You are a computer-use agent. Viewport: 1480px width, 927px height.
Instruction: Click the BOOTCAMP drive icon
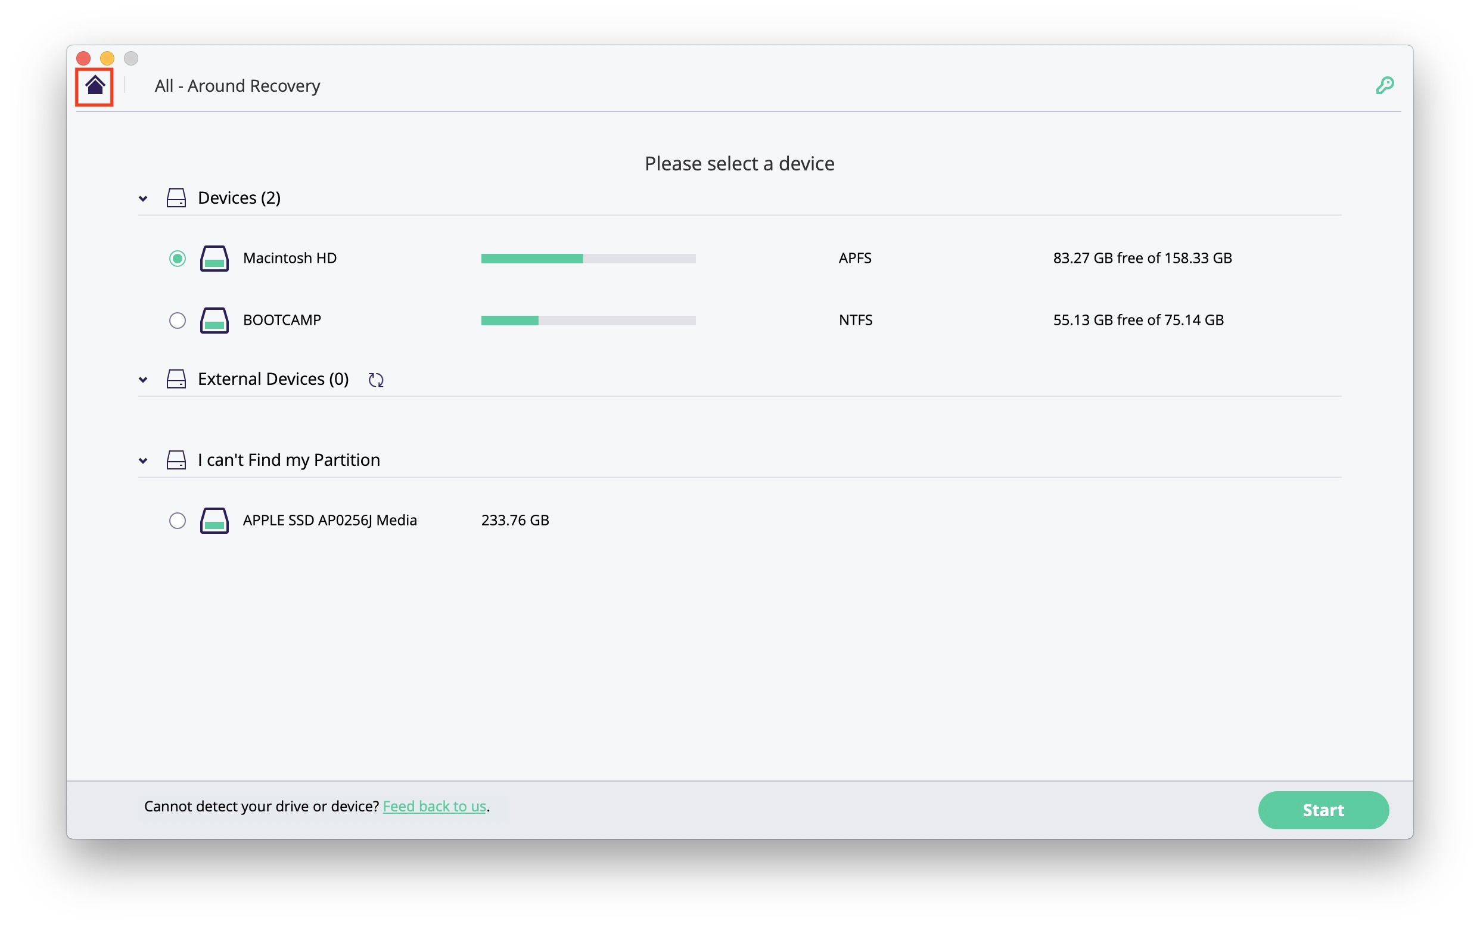click(x=214, y=321)
